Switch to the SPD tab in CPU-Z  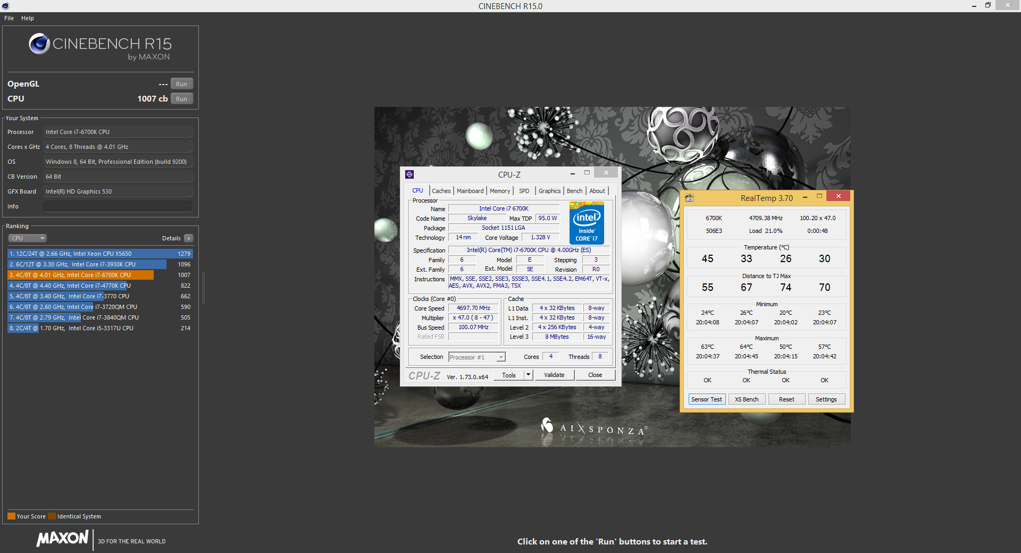pyautogui.click(x=524, y=191)
